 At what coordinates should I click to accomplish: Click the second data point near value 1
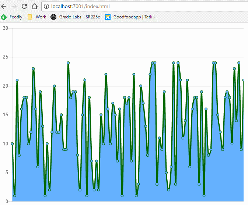tap(14, 195)
